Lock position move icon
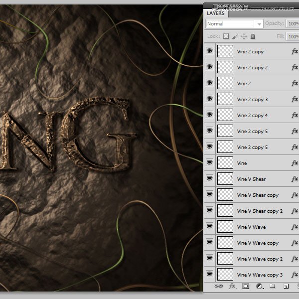Viewport: 299px width, 299px height. [244, 36]
